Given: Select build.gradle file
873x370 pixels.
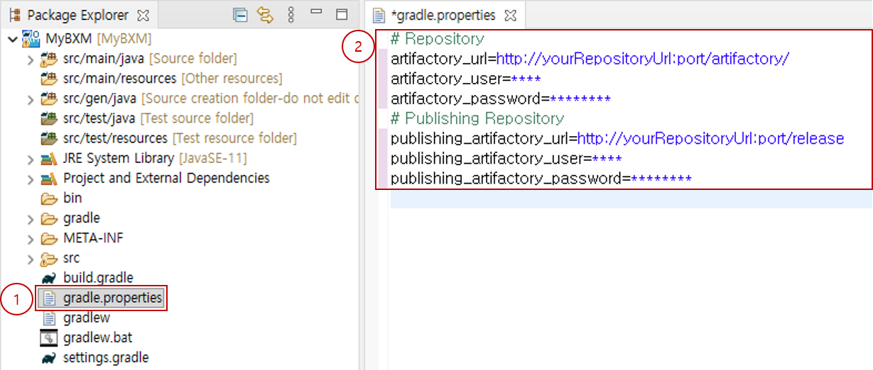Looking at the screenshot, I should click(98, 278).
